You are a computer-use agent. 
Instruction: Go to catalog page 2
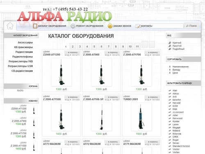point(73,46)
